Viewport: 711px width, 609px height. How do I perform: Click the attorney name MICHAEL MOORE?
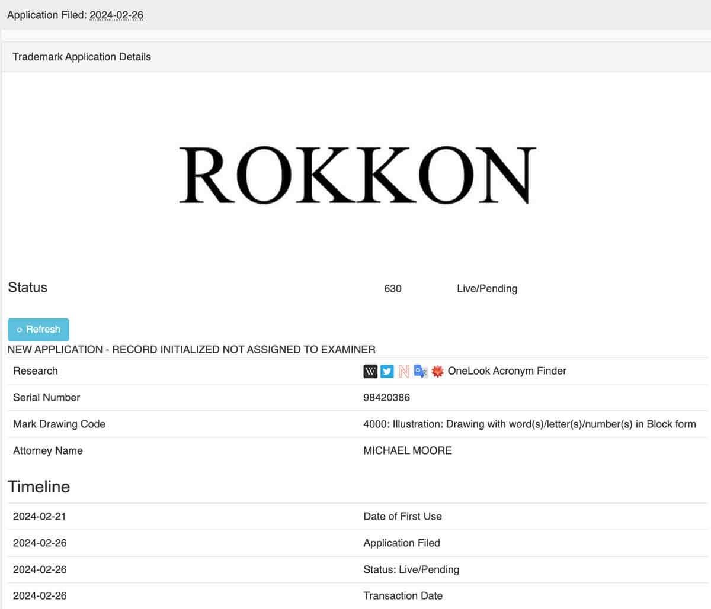pyautogui.click(x=407, y=451)
